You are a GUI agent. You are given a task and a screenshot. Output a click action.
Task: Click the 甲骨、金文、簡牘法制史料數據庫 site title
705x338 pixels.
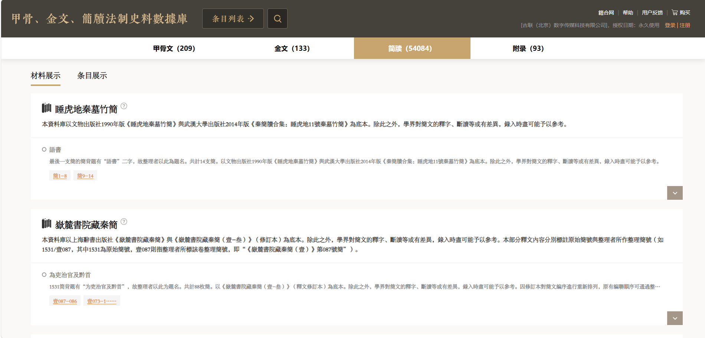tap(99, 19)
